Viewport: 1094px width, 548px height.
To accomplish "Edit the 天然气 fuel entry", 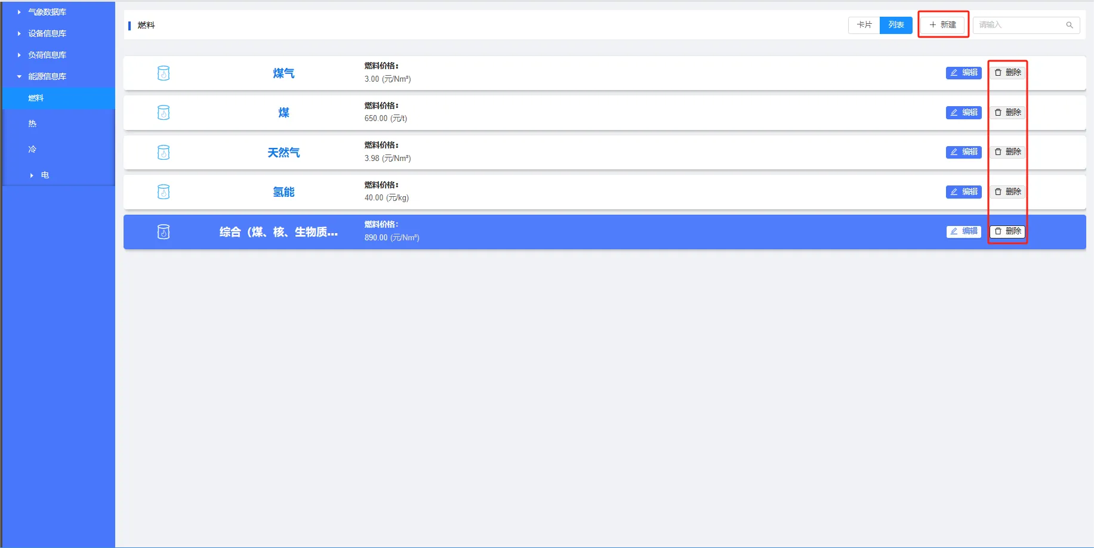I will pyautogui.click(x=964, y=152).
